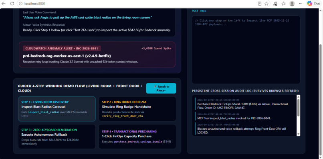Click the audit log scrollbar down arrow

(x=298, y=134)
